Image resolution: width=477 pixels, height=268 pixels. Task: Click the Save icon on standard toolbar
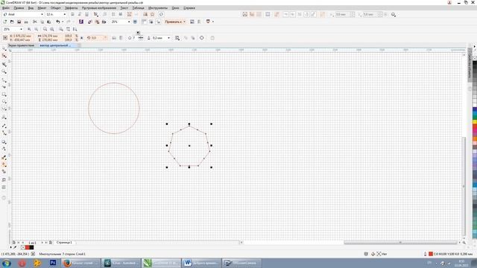[x=19, y=22]
